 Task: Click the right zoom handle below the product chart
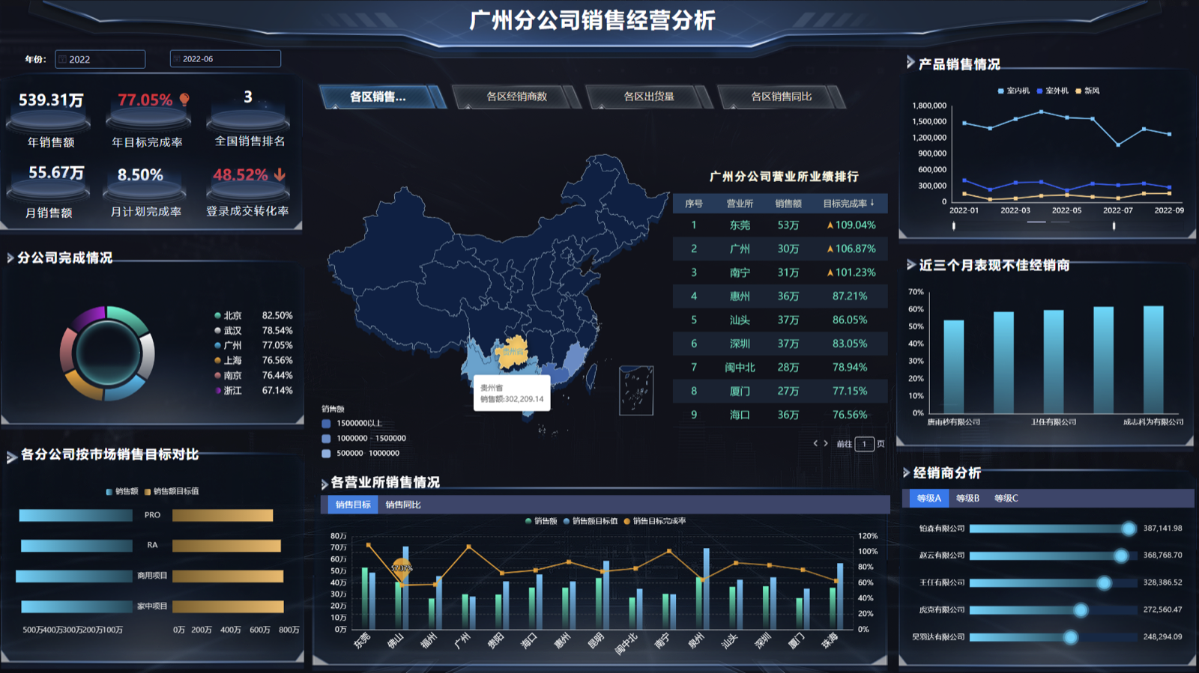coord(1114,225)
